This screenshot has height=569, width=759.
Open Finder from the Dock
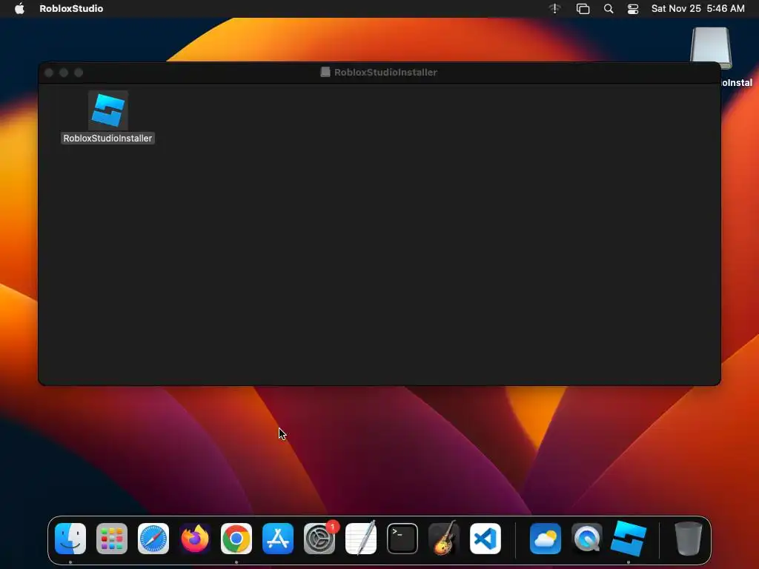pos(70,539)
